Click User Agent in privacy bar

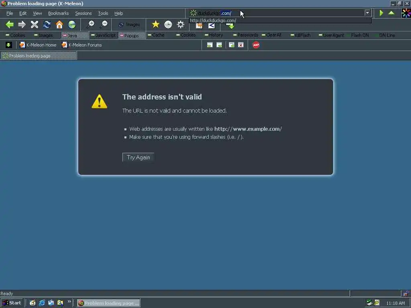(x=331, y=35)
